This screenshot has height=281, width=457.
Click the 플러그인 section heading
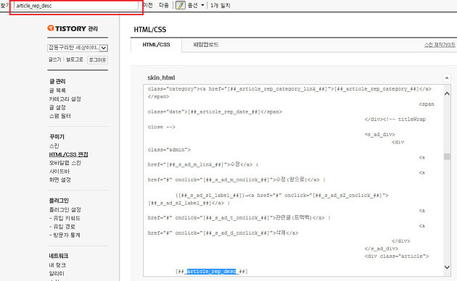click(x=59, y=201)
